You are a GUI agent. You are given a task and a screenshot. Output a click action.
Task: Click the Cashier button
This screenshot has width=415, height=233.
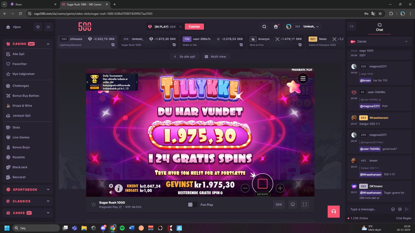194,27
